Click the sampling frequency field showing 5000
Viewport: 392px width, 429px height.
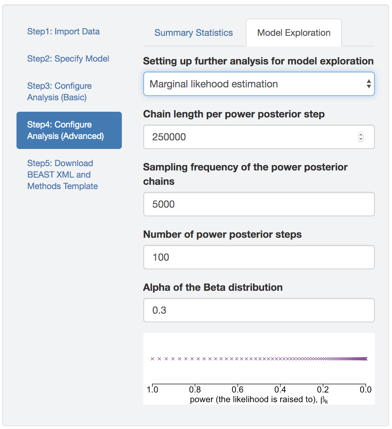pos(259,204)
